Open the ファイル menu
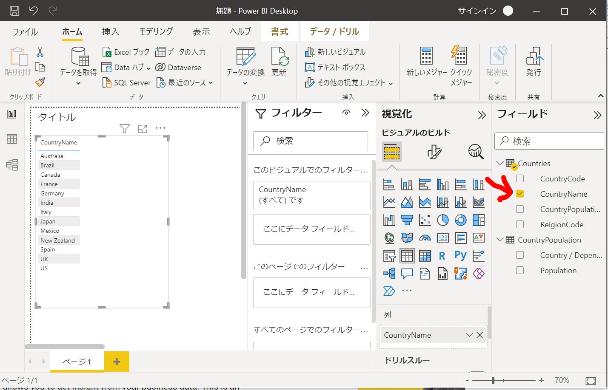The image size is (608, 390). [x=25, y=32]
